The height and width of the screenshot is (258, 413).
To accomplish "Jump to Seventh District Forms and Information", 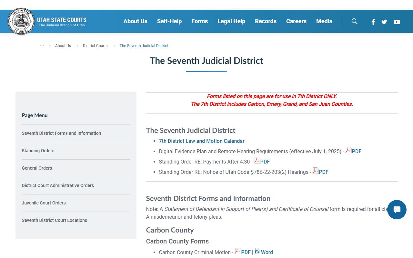I will [x=61, y=133].
